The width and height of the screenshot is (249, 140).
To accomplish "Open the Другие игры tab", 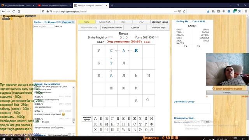I will point(160,22).
